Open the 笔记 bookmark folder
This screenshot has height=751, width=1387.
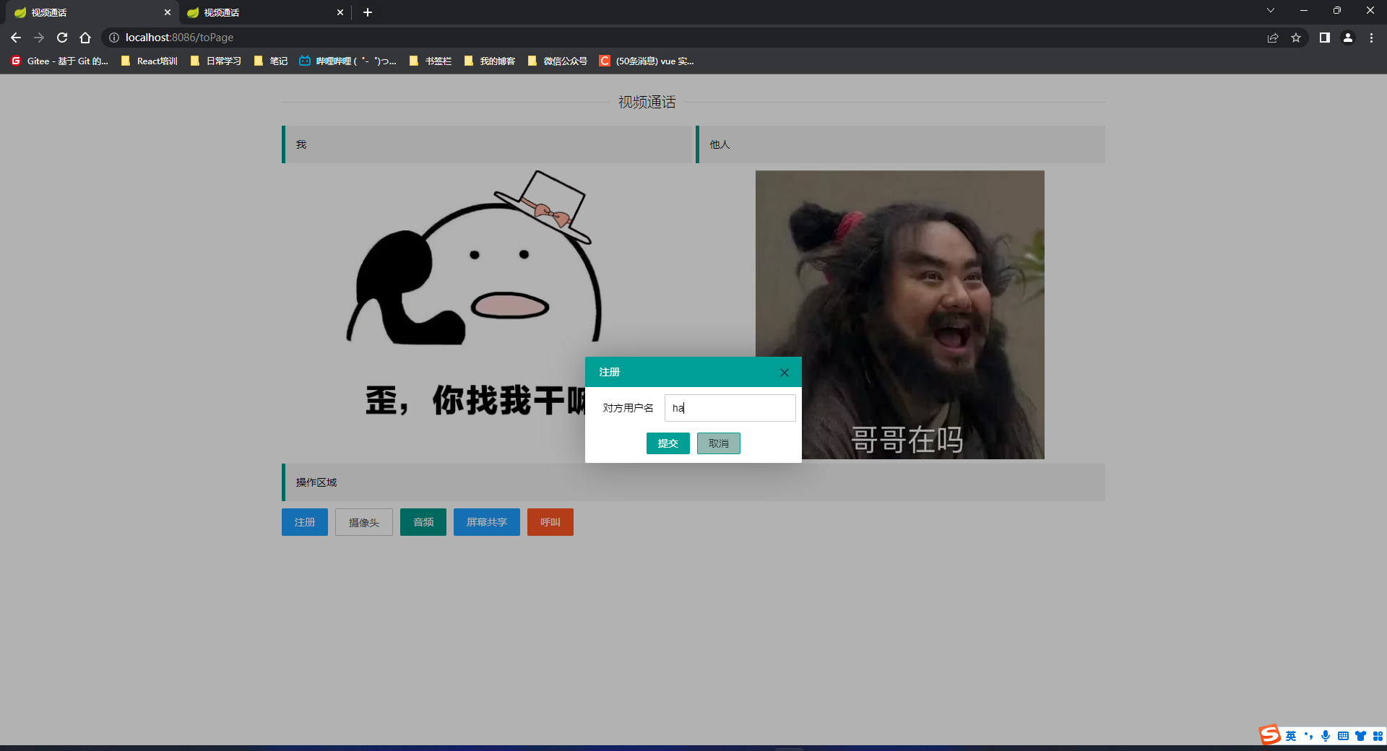click(x=271, y=61)
